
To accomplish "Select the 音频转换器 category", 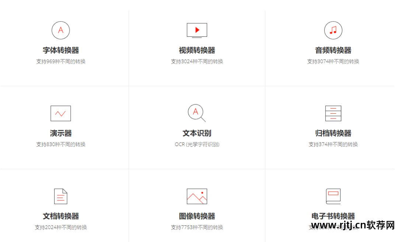I will tap(333, 50).
